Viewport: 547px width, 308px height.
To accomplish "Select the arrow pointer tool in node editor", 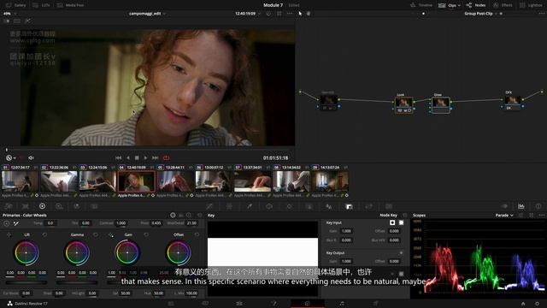I will pyautogui.click(x=300, y=14).
